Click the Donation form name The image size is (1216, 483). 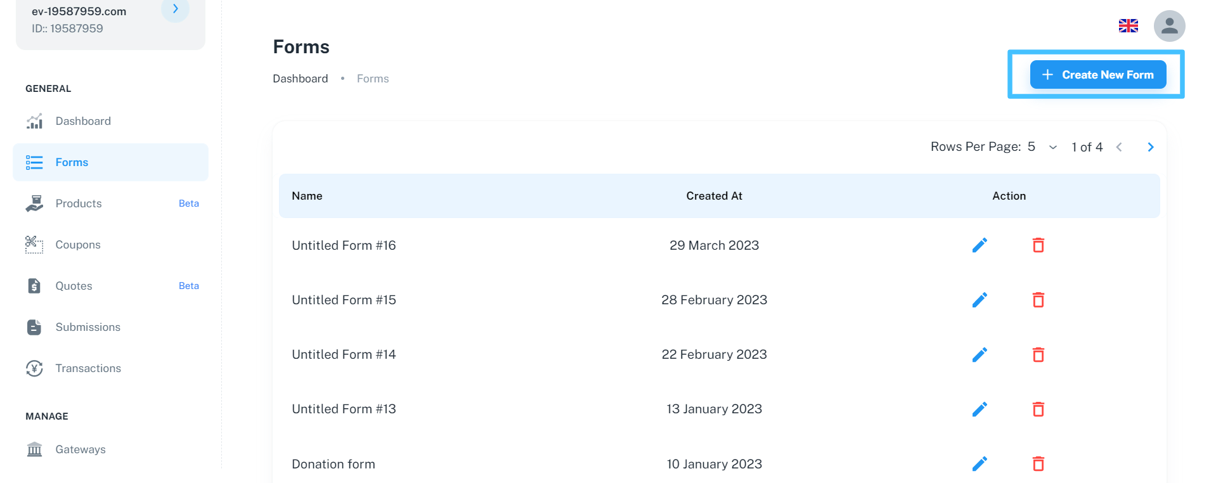pos(333,464)
